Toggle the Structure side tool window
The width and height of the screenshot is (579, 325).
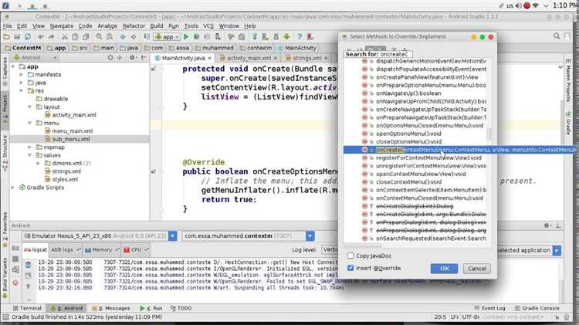pos(5,154)
